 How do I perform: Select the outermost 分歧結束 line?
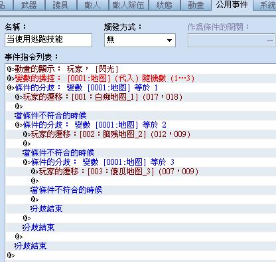(141, 246)
